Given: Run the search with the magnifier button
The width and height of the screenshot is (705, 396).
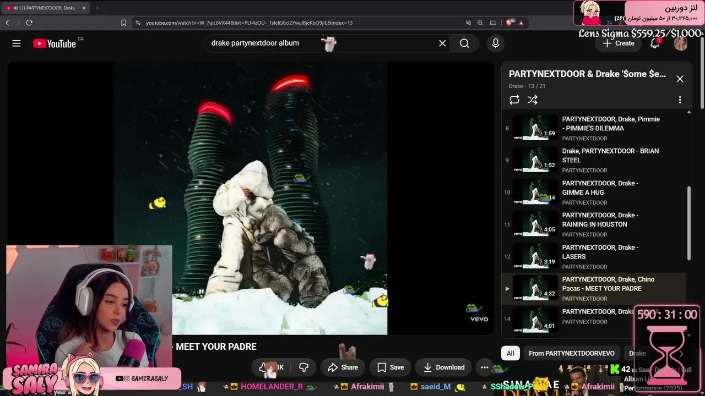Looking at the screenshot, I should point(464,43).
